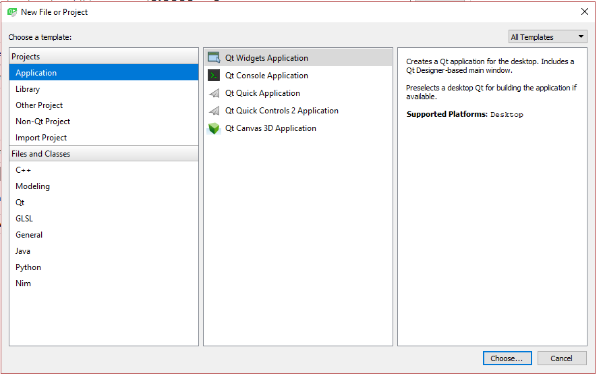Viewport: 603px width, 376px height.
Task: Select Qt Canvas 3D Application template label
Action: pyautogui.click(x=270, y=128)
